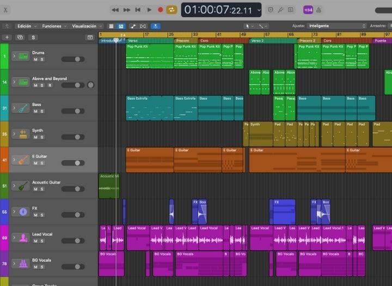Select the Puente arrangement marker

382,40
